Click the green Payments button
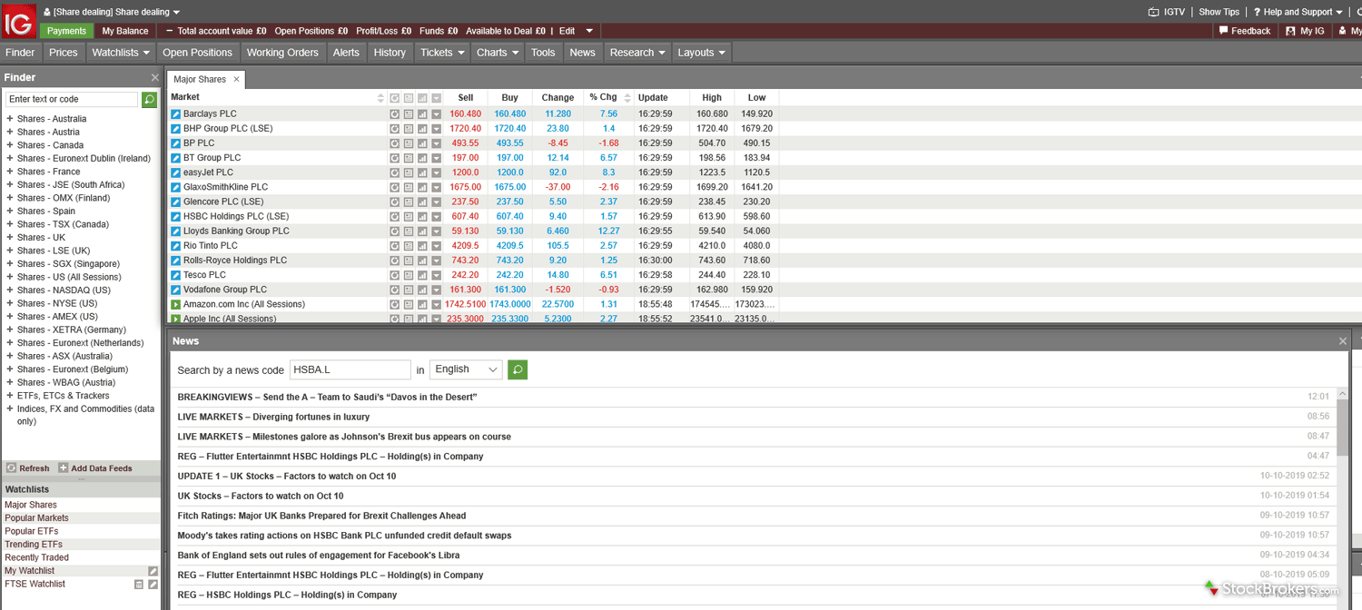1362x610 pixels. [x=66, y=31]
